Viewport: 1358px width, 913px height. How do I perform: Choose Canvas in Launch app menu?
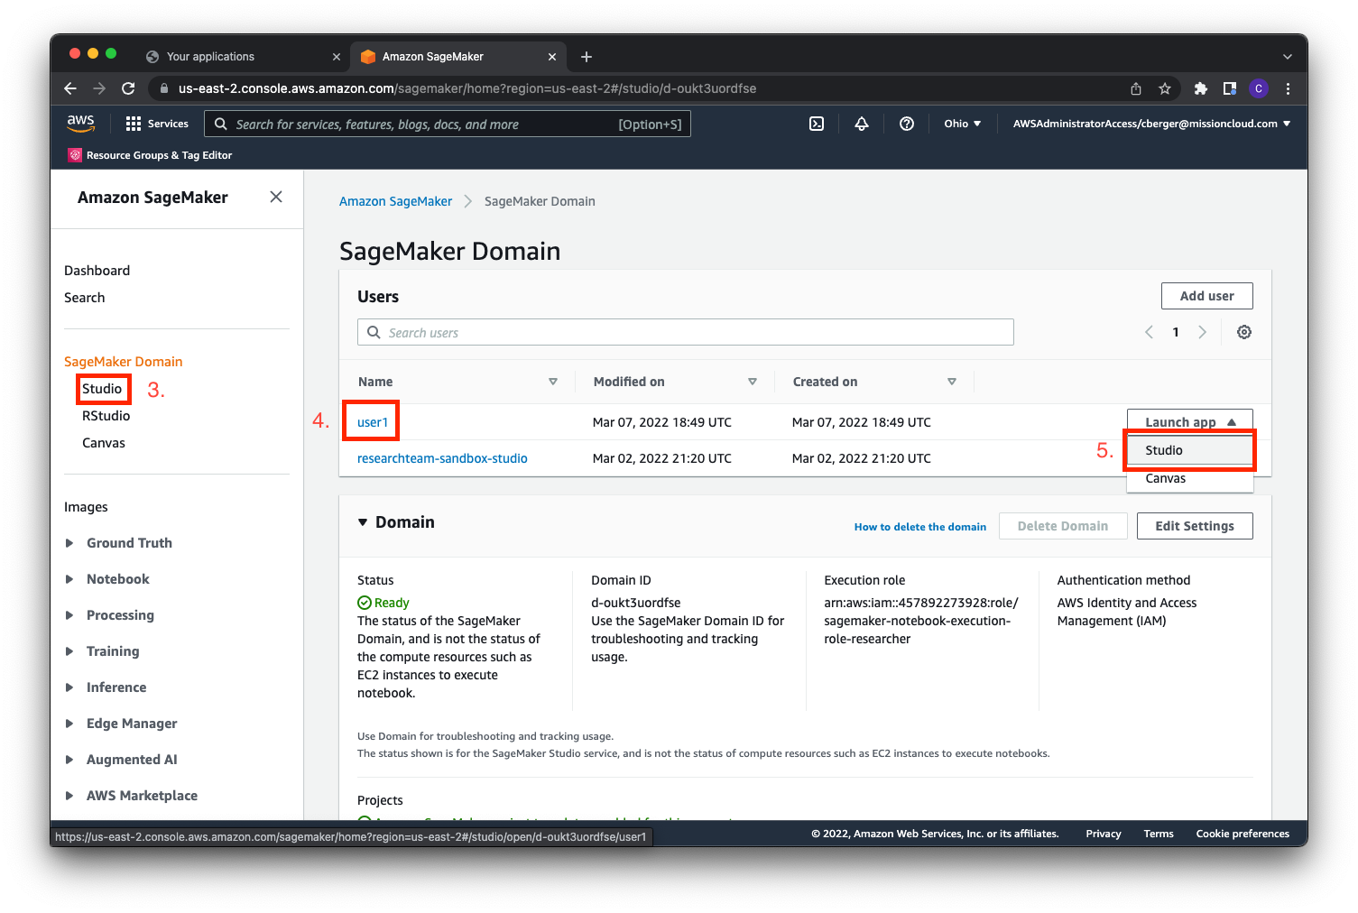pos(1166,479)
